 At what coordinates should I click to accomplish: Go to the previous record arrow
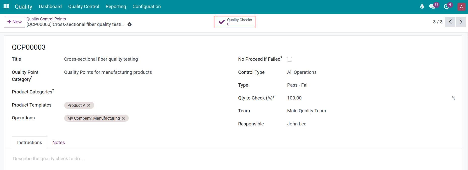coord(450,22)
